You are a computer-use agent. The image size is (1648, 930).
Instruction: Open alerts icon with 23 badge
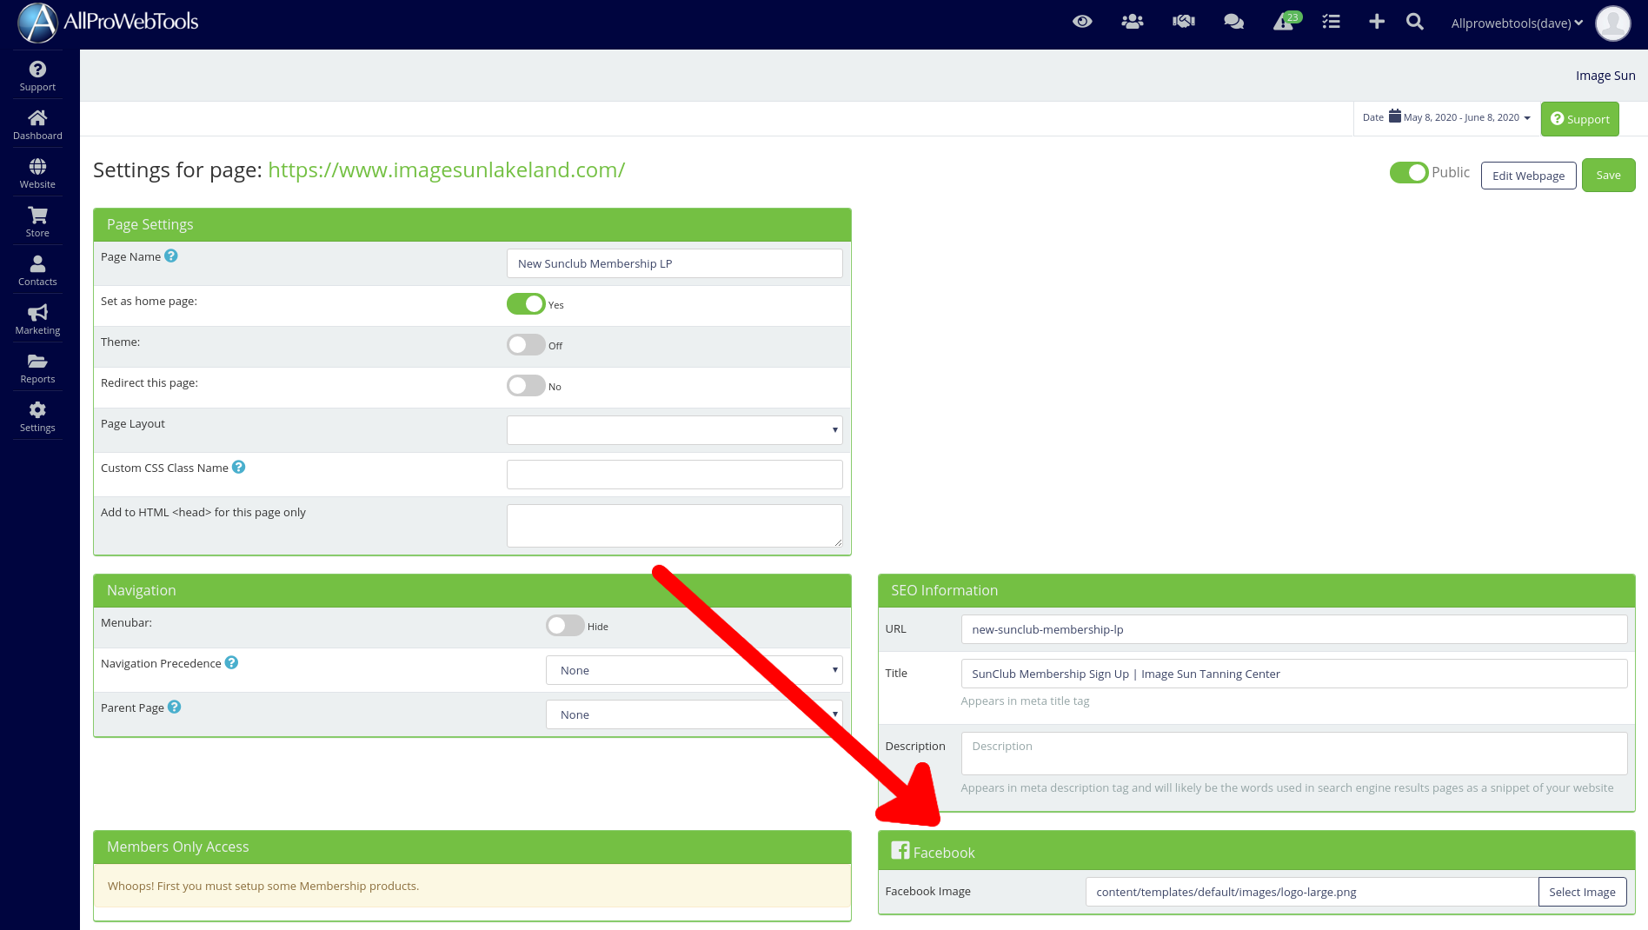pyautogui.click(x=1286, y=21)
